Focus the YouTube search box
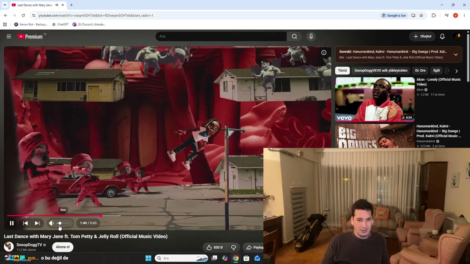 [221, 36]
